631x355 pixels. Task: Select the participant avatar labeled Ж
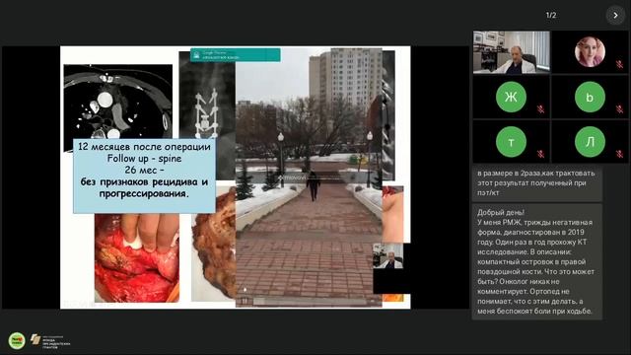click(511, 97)
